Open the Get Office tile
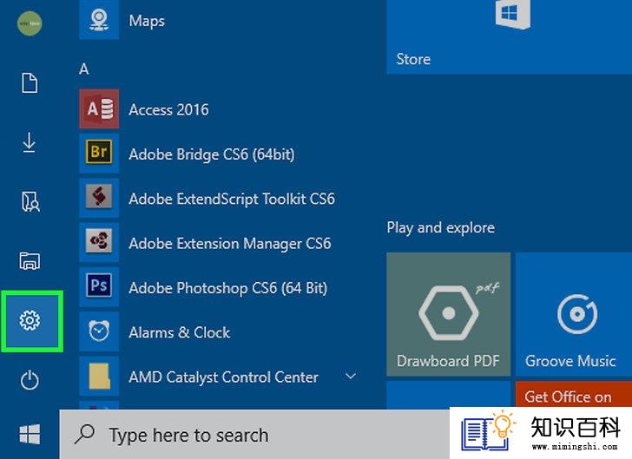632x459 pixels. coord(574,395)
